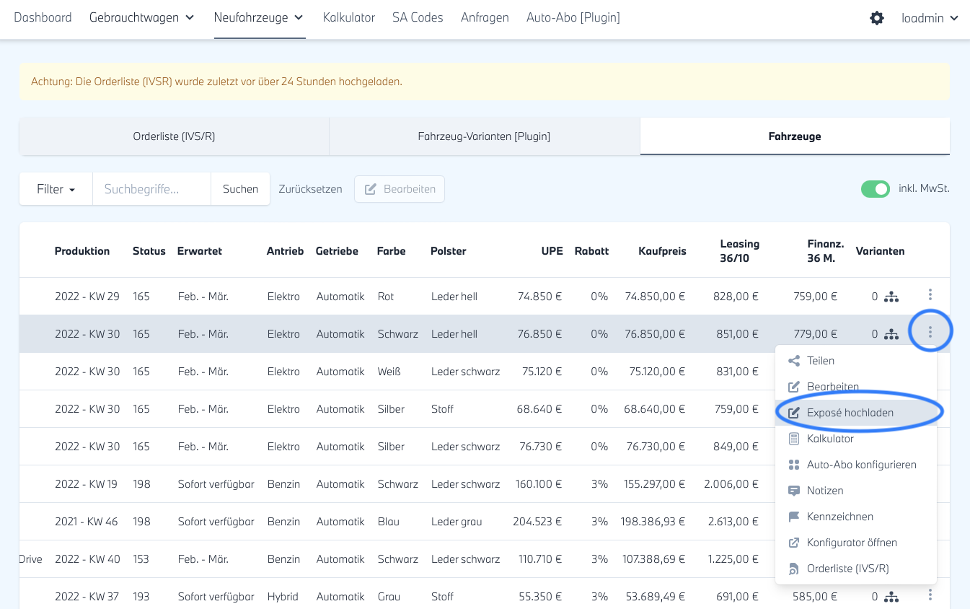The image size is (970, 609).
Task: Toggle the inkl. MwSt. switch
Action: [876, 189]
